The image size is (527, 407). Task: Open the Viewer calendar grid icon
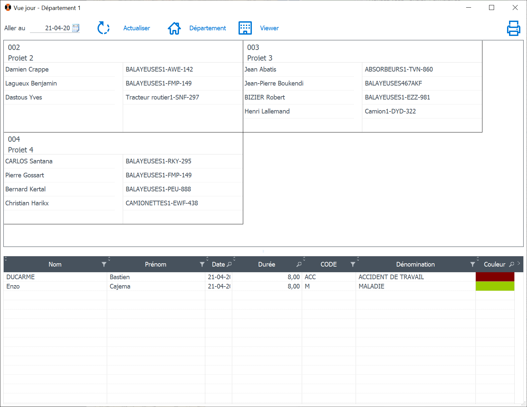click(x=245, y=28)
